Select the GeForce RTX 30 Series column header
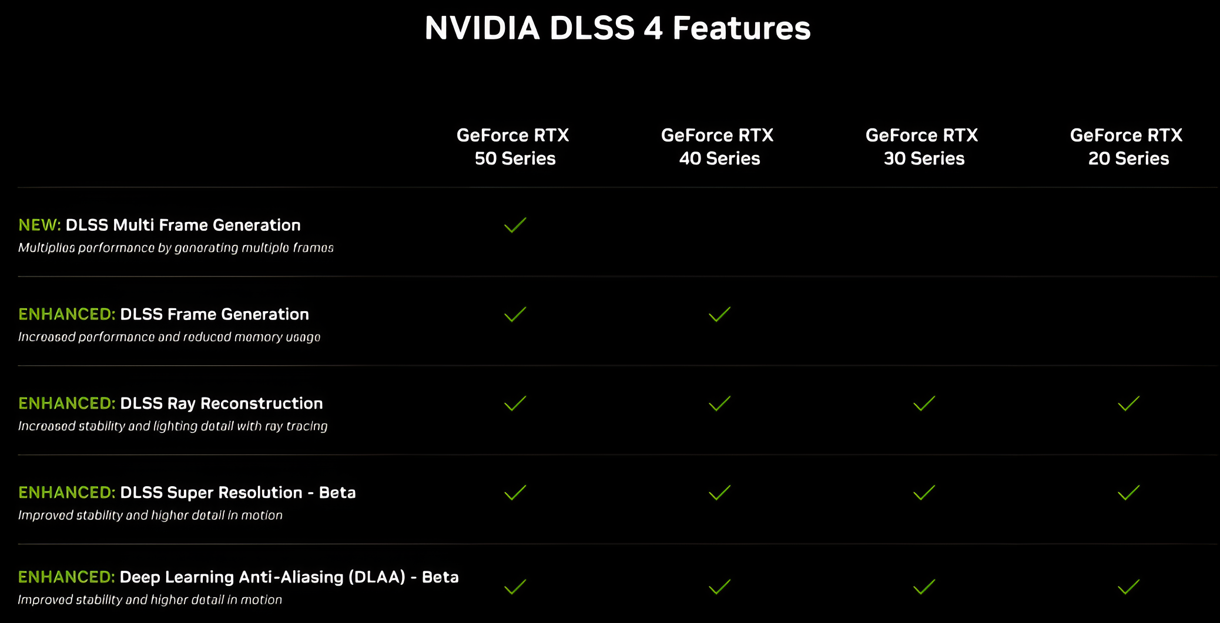 (922, 147)
